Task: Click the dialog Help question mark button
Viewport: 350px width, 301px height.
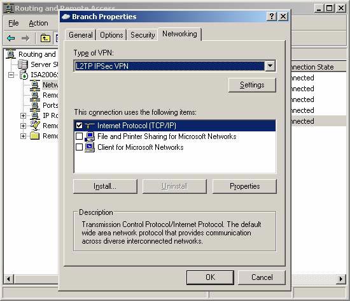Action: tap(272, 17)
